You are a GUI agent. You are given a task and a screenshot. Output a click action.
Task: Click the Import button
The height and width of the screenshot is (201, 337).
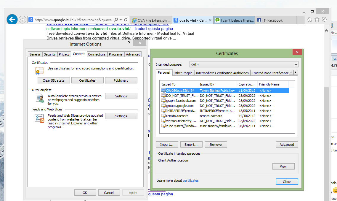167,145
